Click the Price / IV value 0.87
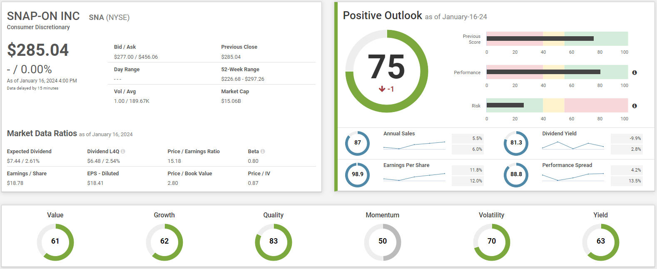 (x=253, y=183)
